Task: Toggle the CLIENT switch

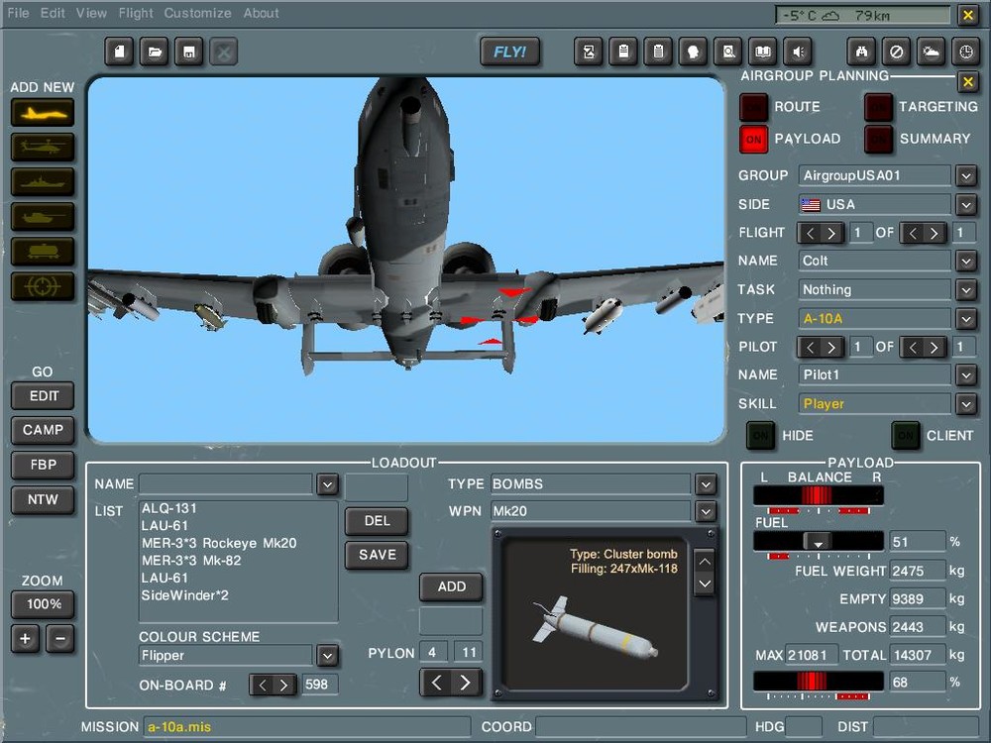Action: (905, 435)
